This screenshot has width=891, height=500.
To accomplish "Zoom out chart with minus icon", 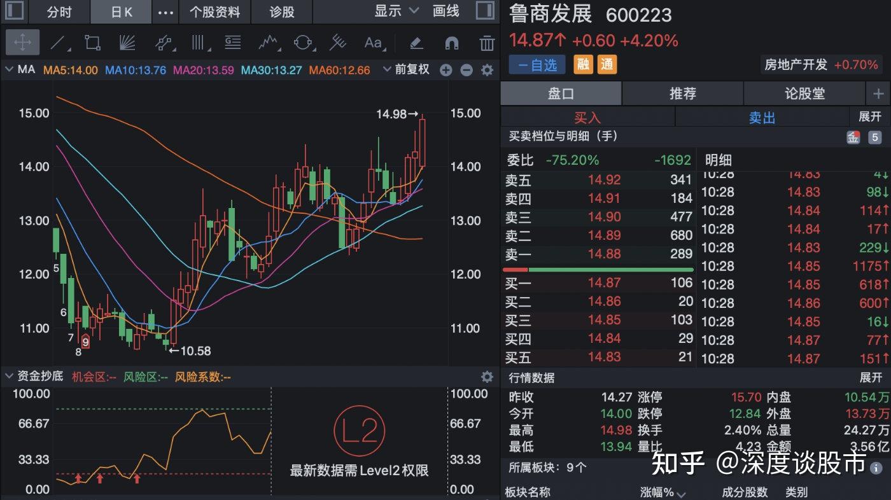I will point(467,70).
